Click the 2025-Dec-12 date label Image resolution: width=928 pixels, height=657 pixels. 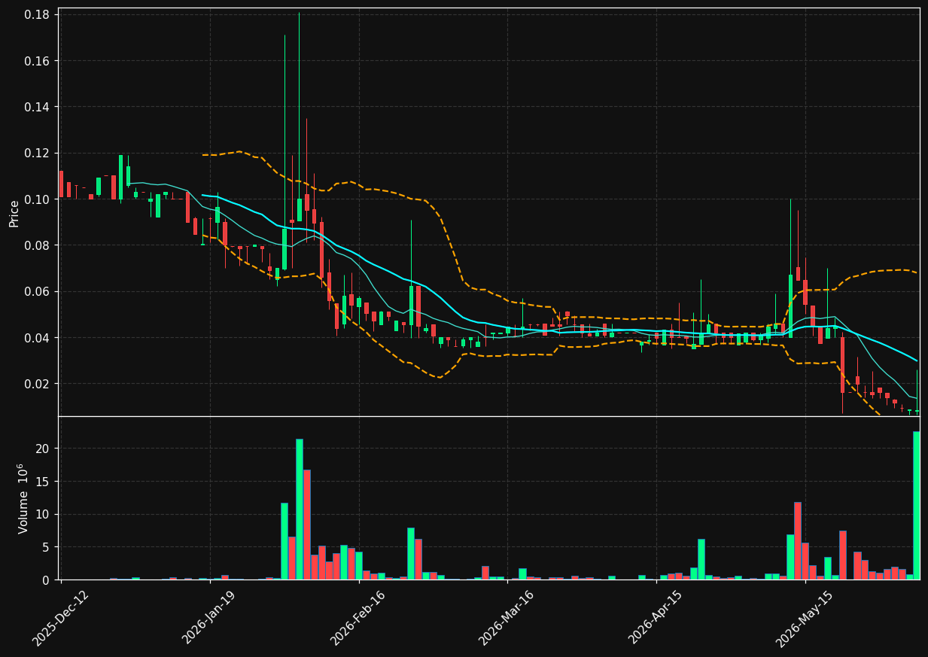[60, 619]
